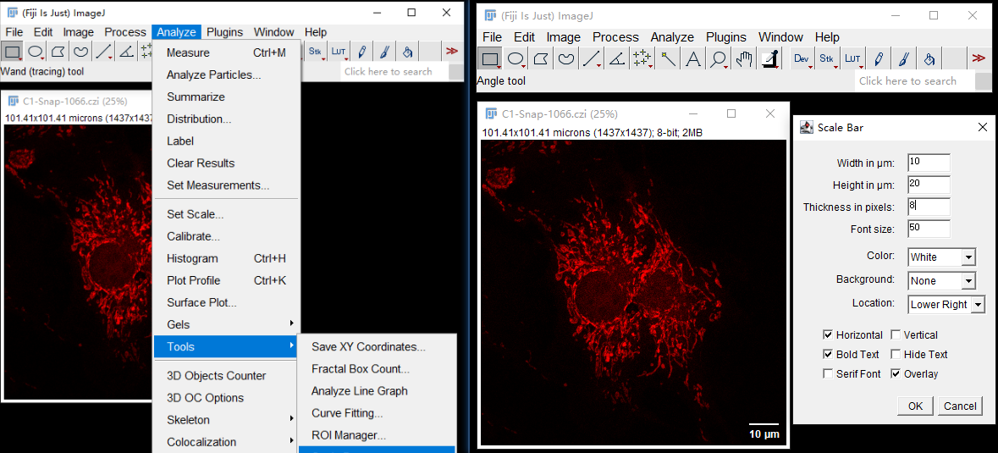Select Pencil tool in Angle tool status window
The height and width of the screenshot is (453, 998).
pos(879,59)
